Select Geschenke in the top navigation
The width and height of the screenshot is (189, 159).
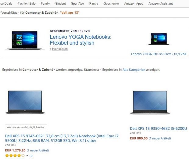pyautogui.click(x=111, y=3)
